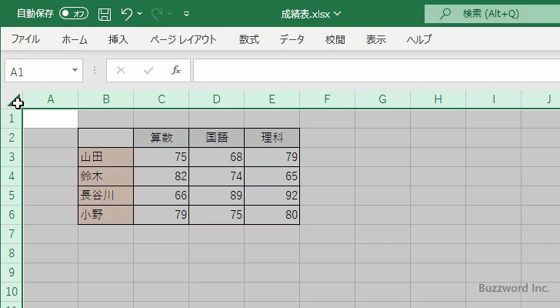
Task: Click inside the formula bar input
Action: [x=369, y=71]
